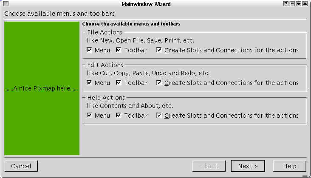Click the green pixmap placeholder area
The height and width of the screenshot is (178, 311).
[42, 88]
